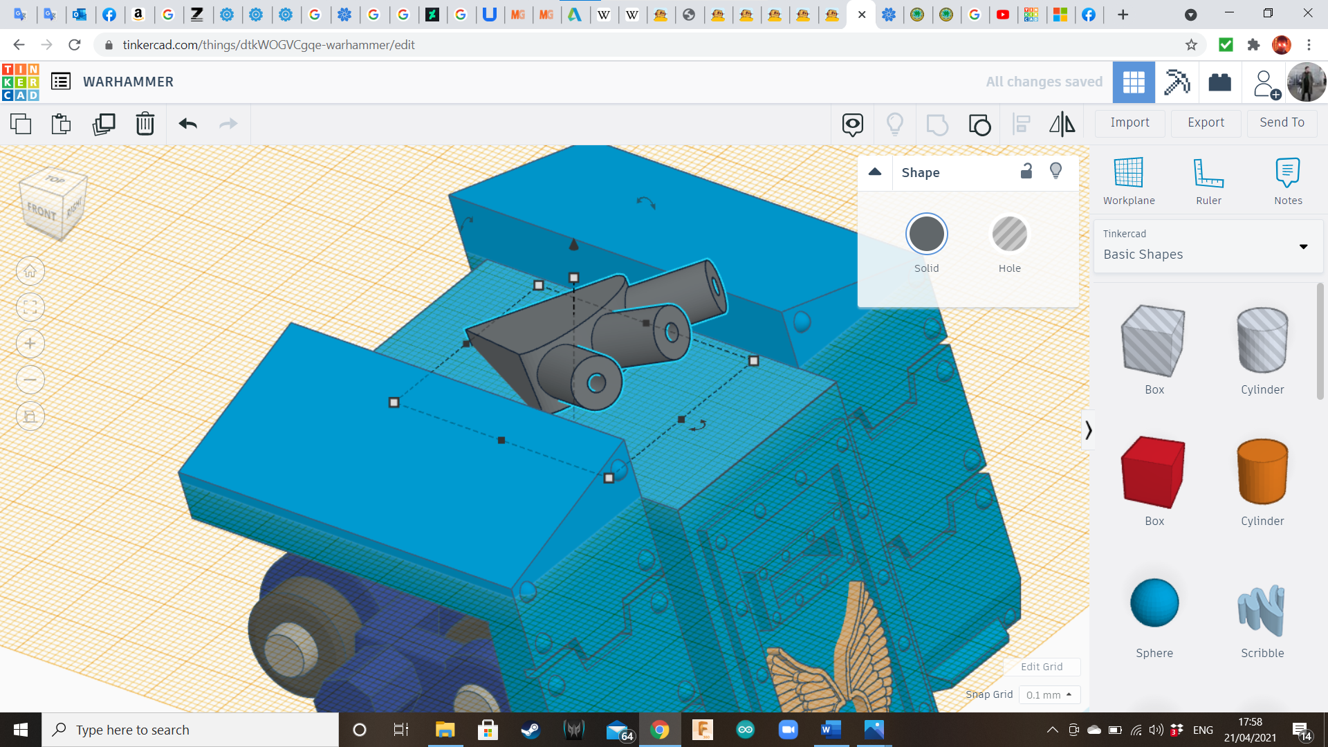Click the Mirror tool icon

pos(1062,124)
